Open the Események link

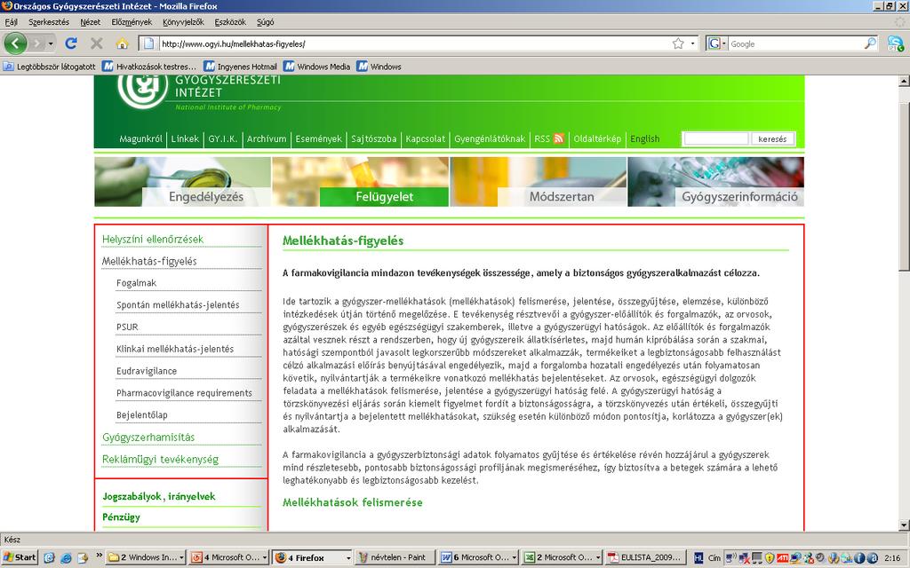tap(319, 139)
